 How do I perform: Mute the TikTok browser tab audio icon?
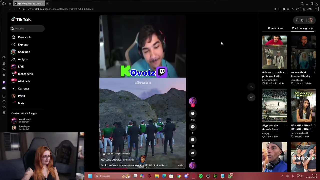point(19,4)
